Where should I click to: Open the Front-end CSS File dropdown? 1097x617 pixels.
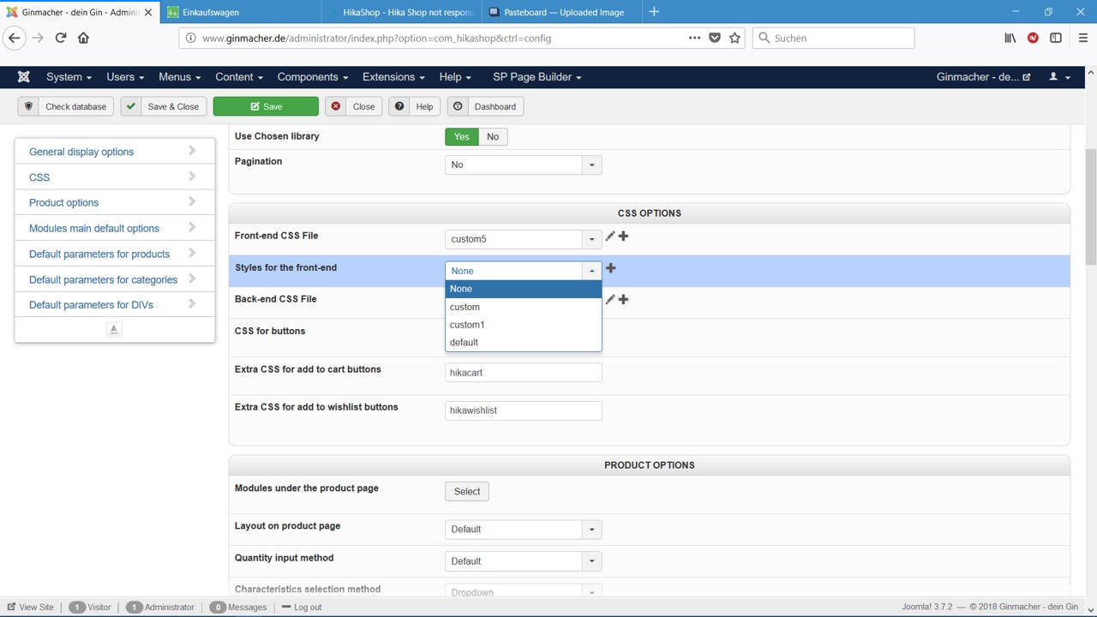coord(523,239)
